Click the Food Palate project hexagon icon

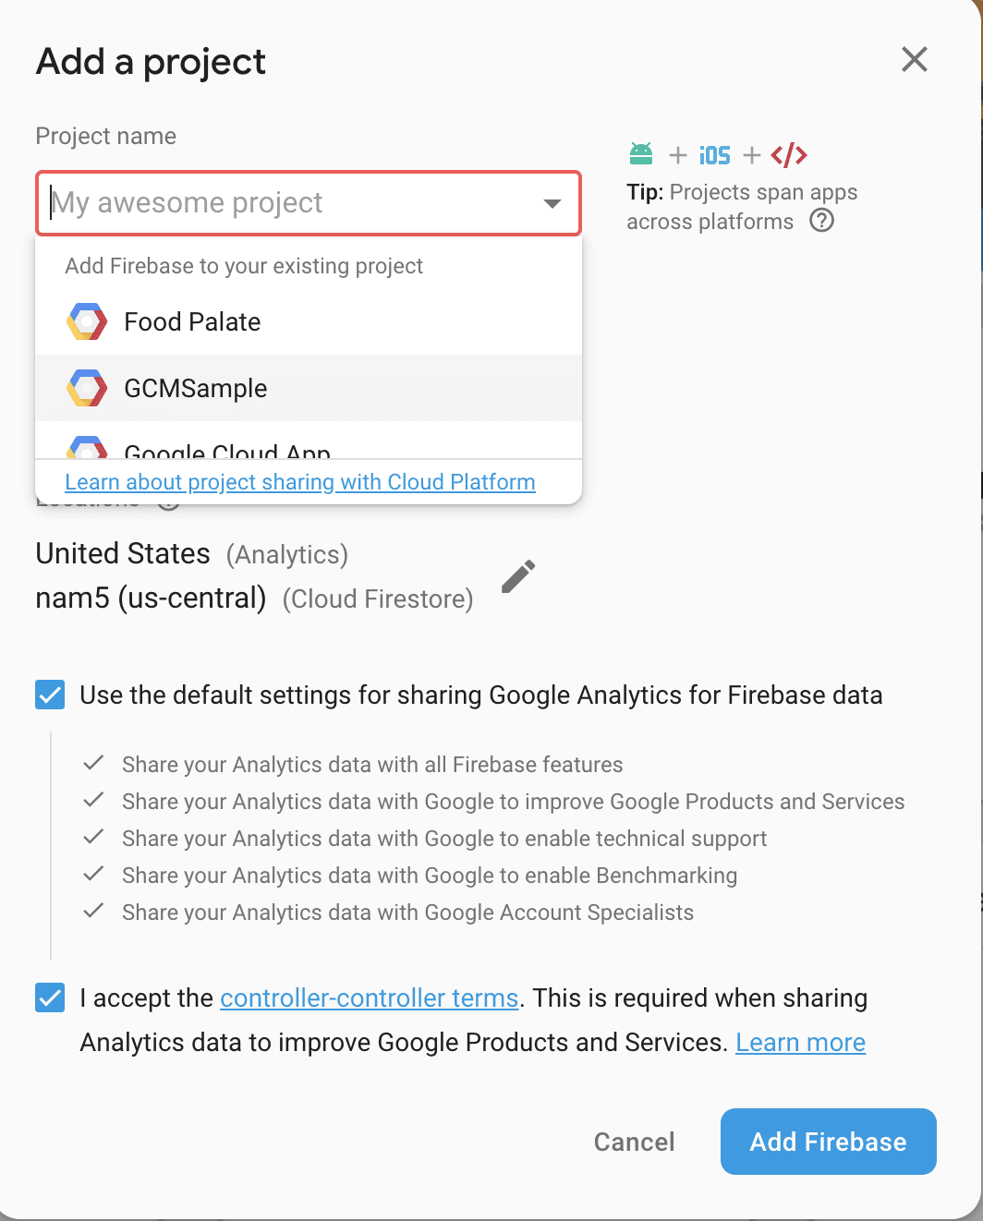point(86,321)
